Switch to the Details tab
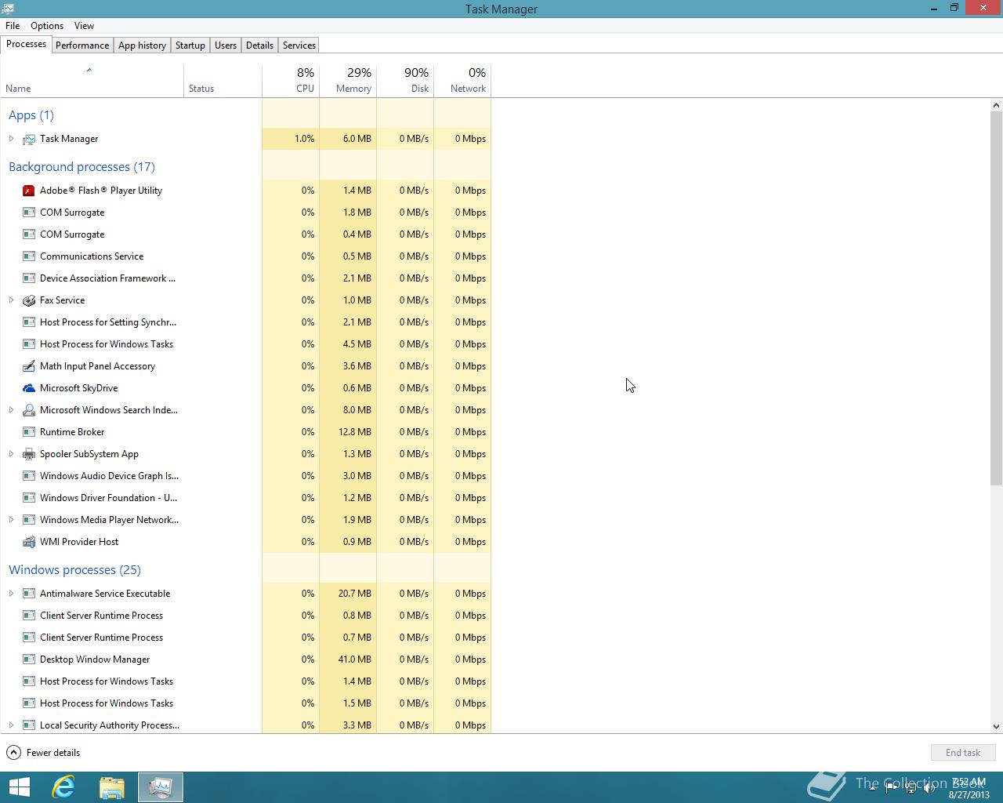Image resolution: width=1003 pixels, height=803 pixels. (259, 45)
